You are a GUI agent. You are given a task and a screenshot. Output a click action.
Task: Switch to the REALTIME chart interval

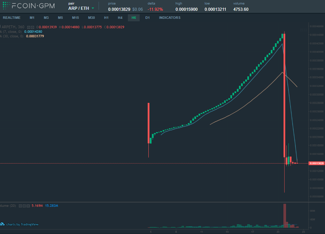(x=11, y=18)
